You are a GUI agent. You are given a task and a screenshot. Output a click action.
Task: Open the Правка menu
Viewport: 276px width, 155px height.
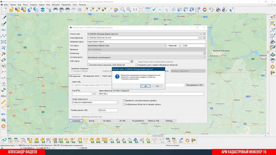click(x=13, y=5)
